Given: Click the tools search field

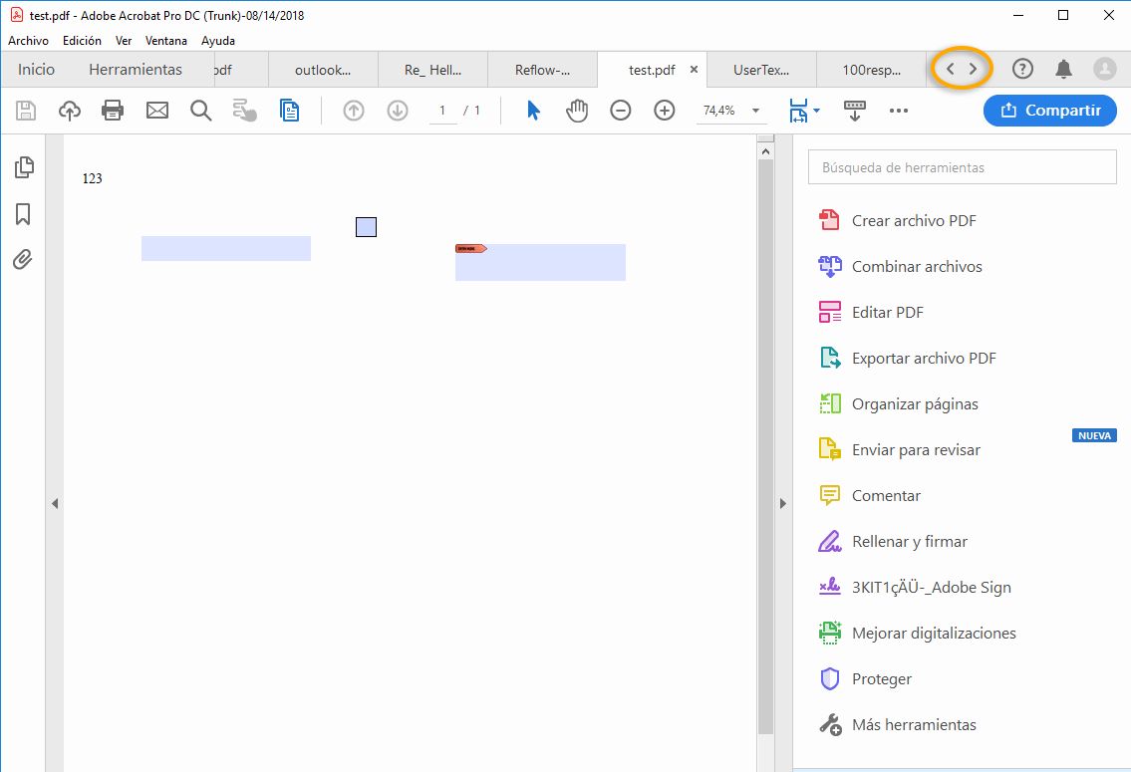Looking at the screenshot, I should pyautogui.click(x=962, y=166).
